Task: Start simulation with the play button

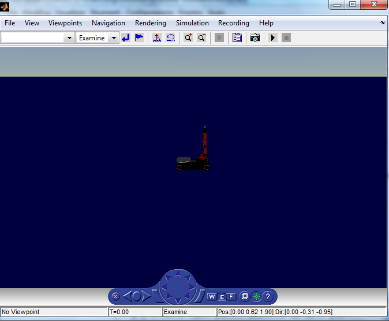Action: (272, 38)
